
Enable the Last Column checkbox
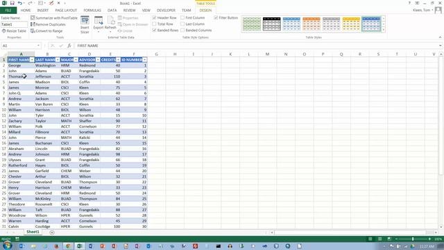pyautogui.click(x=182, y=24)
